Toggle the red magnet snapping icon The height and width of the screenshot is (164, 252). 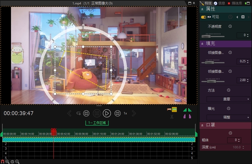click(3, 161)
